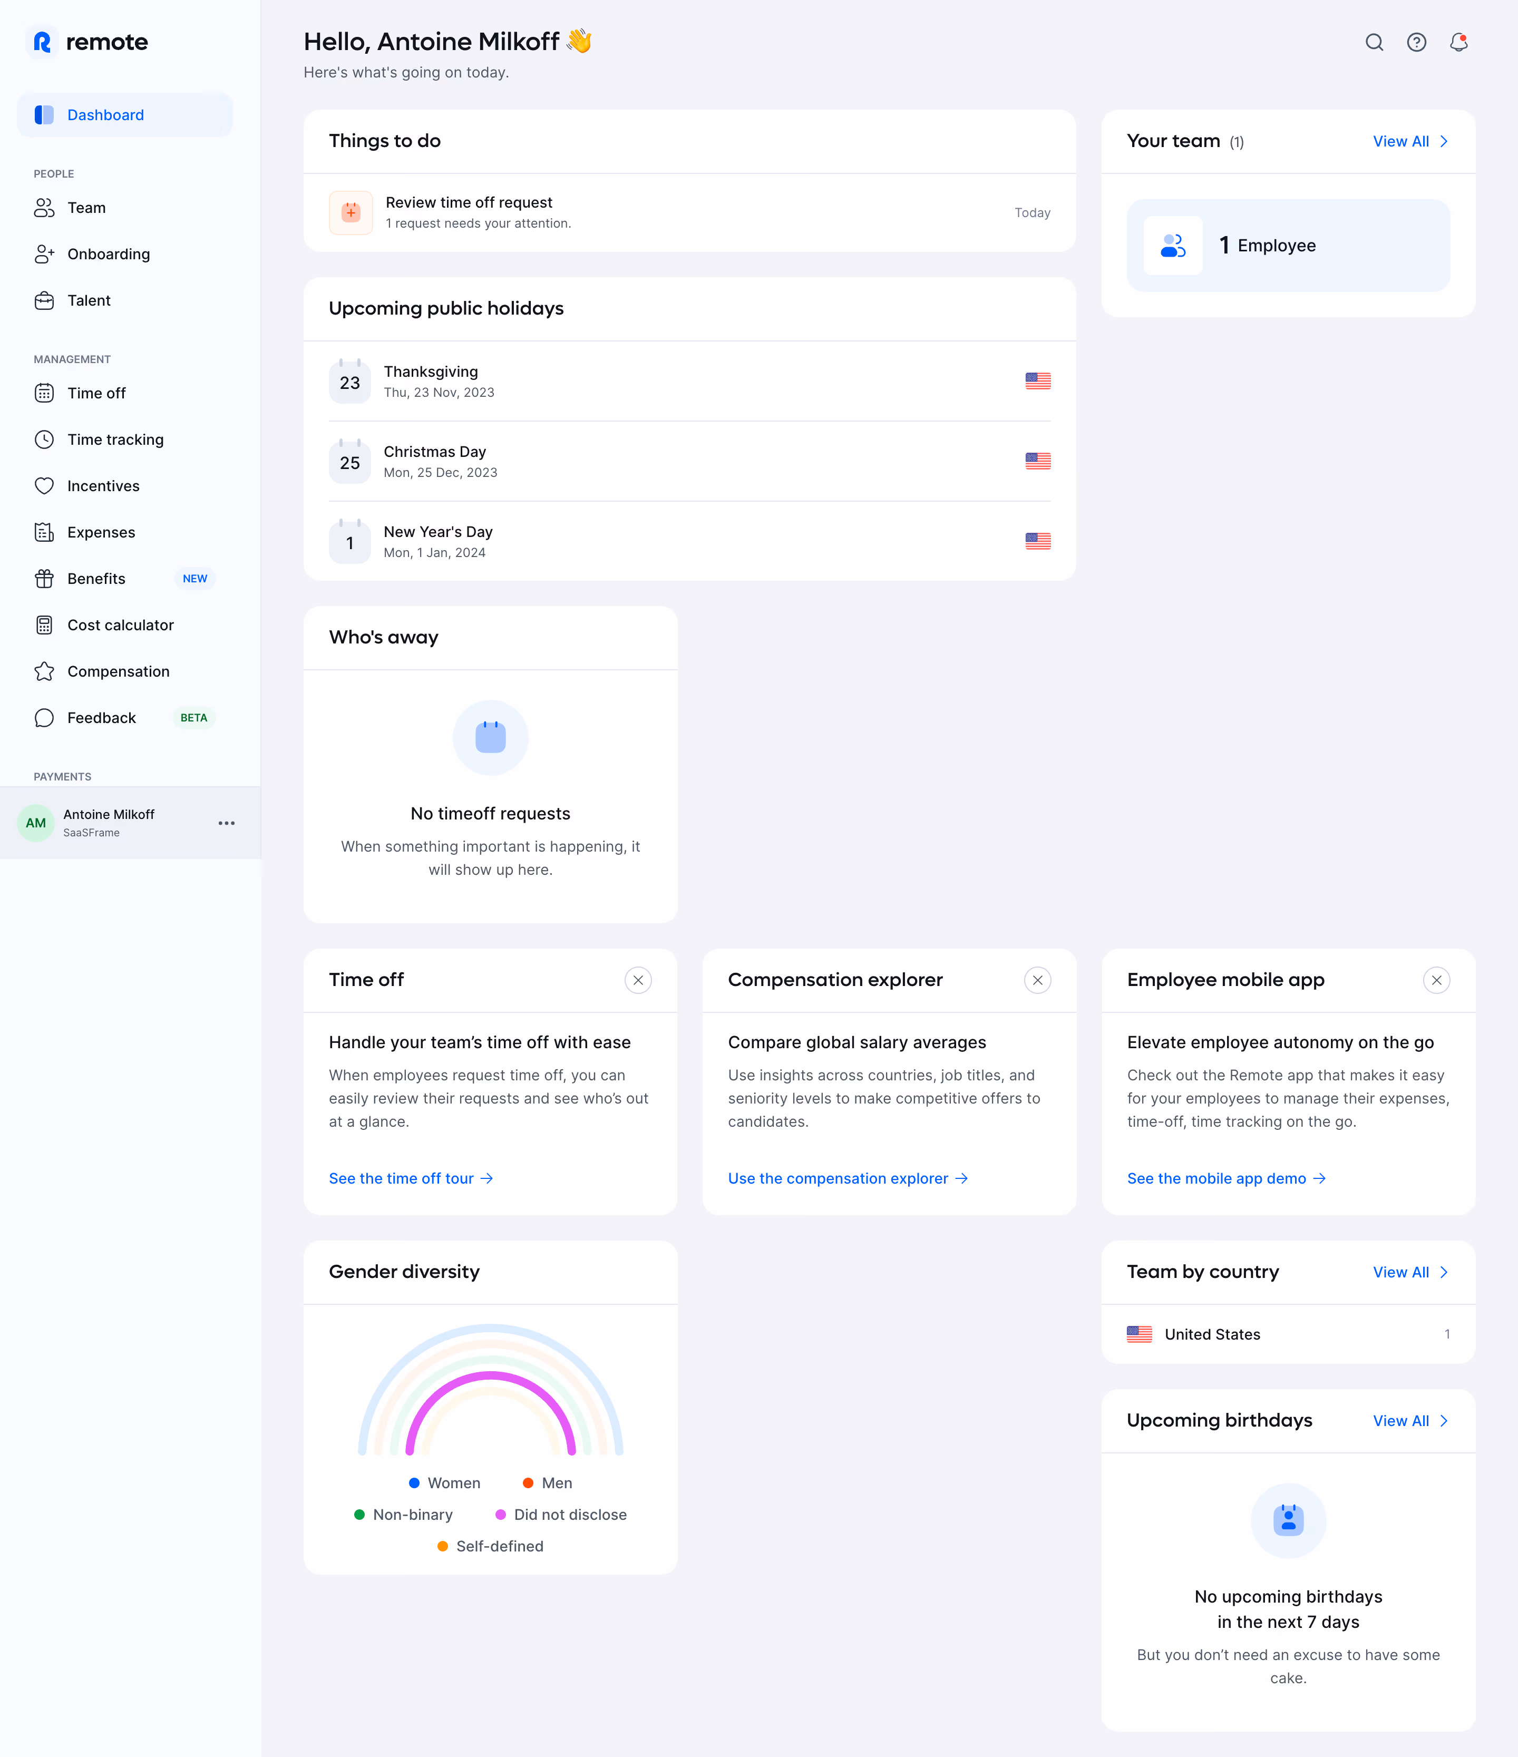Expand Upcoming birthdays chevron arrow
The image size is (1518, 1757).
click(1443, 1420)
